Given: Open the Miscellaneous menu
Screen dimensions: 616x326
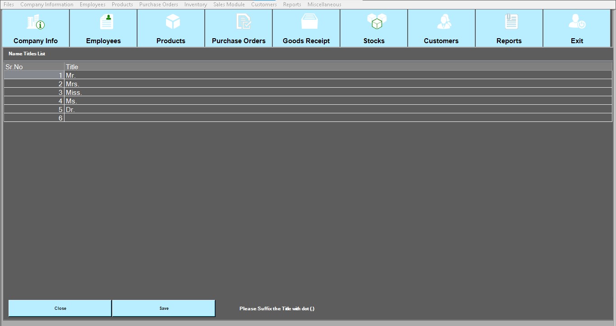Looking at the screenshot, I should point(324,4).
